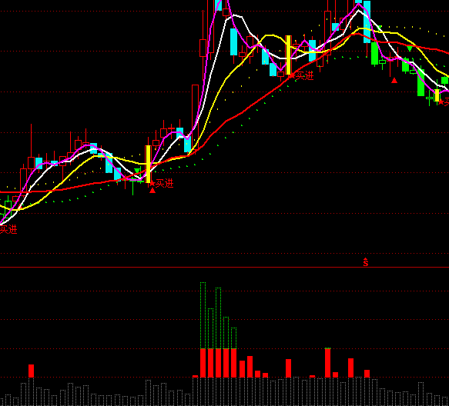Click the 买进 label near the second yellow candle
This screenshot has width=449, height=406.
304,76
